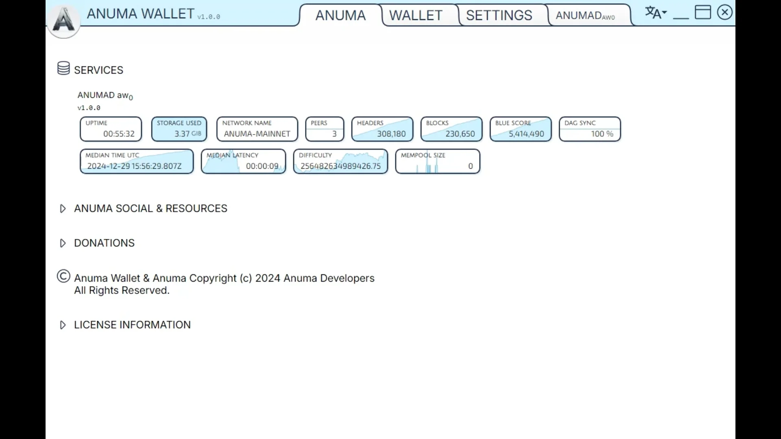Click the HEADERS count tile
781x439 pixels.
pyautogui.click(x=382, y=129)
